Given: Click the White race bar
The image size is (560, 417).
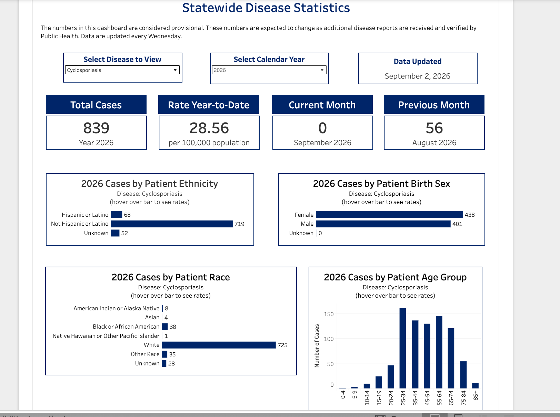Looking at the screenshot, I should pos(219,345).
